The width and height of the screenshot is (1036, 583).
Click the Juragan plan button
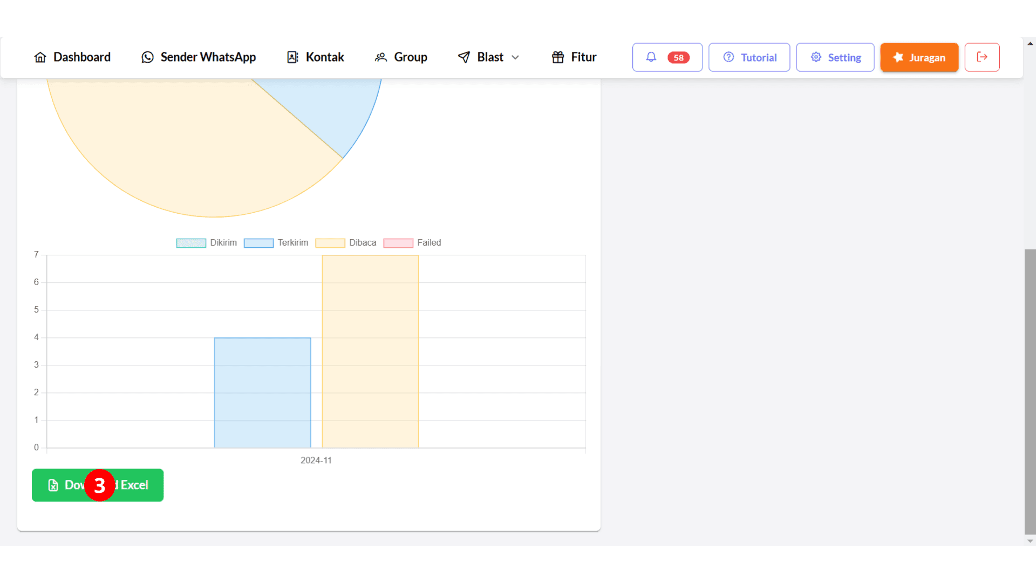tap(919, 57)
